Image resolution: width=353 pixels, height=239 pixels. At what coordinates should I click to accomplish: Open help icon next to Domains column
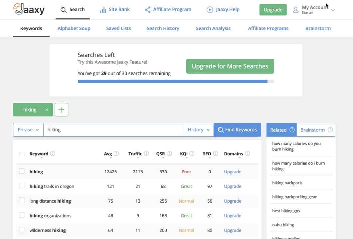(248, 154)
